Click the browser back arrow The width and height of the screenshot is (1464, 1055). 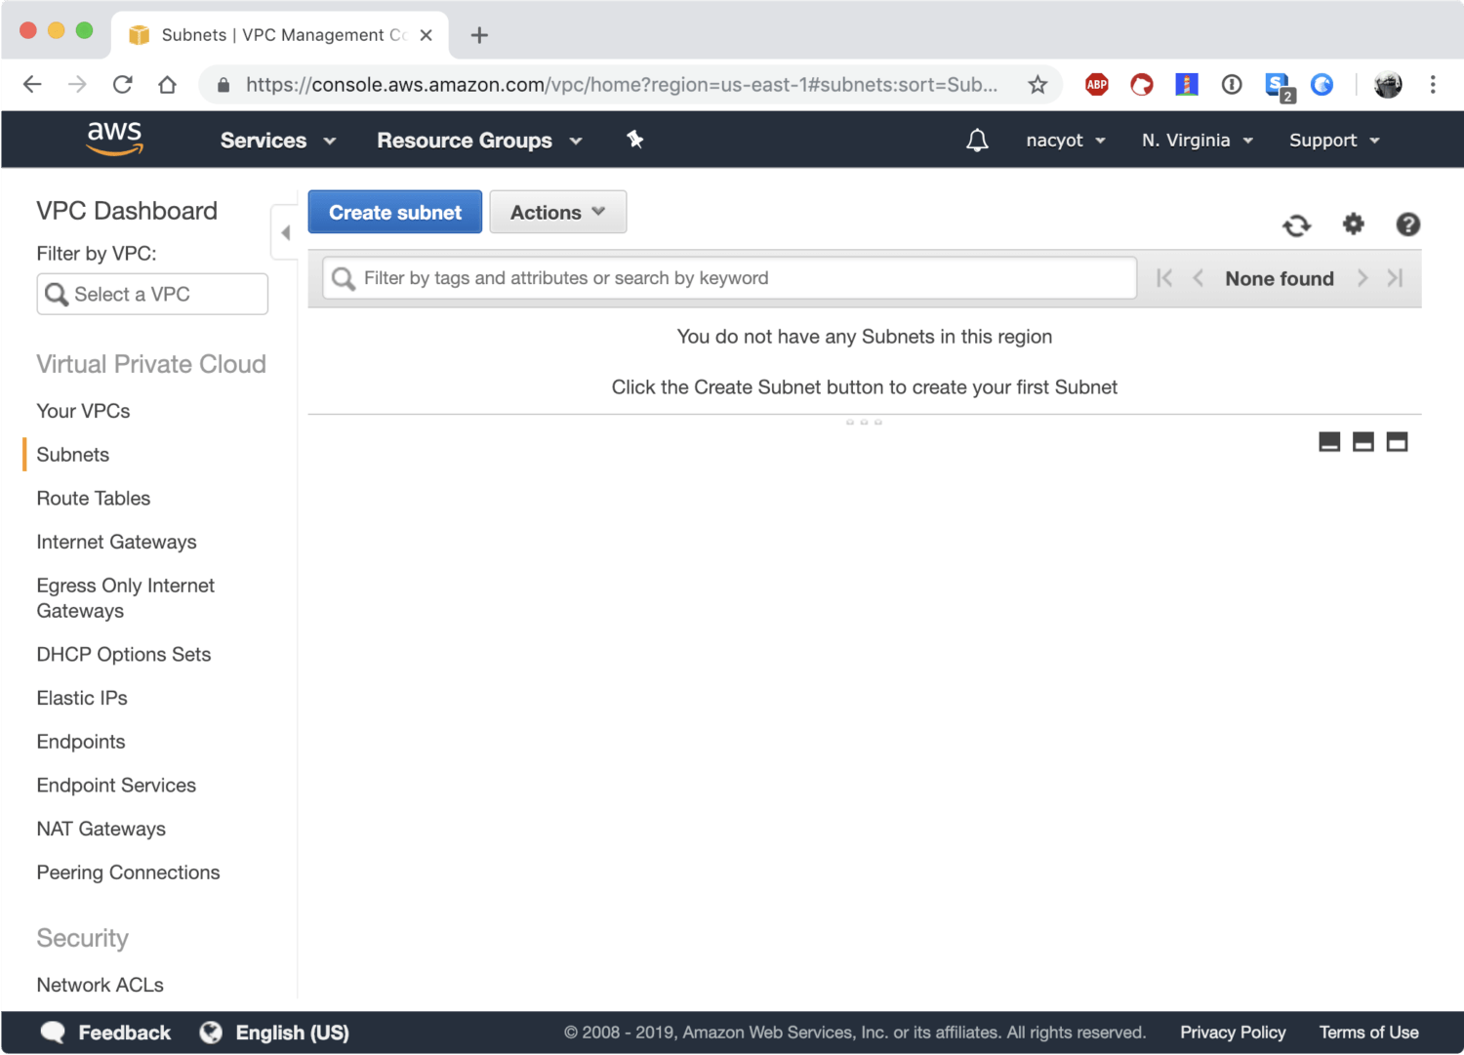[32, 85]
